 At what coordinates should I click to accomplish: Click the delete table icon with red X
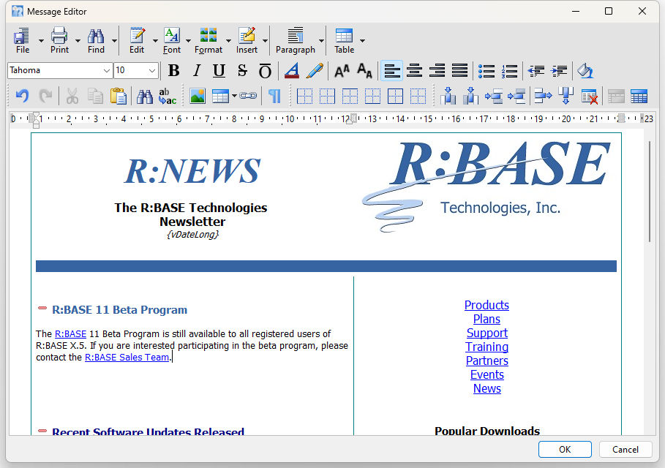590,97
